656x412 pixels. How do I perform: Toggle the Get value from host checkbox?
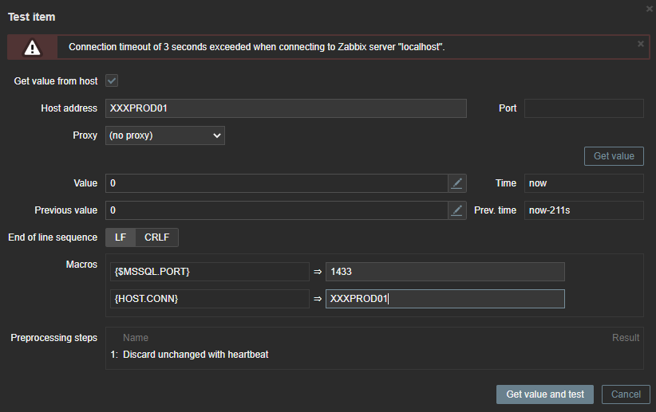[113, 81]
